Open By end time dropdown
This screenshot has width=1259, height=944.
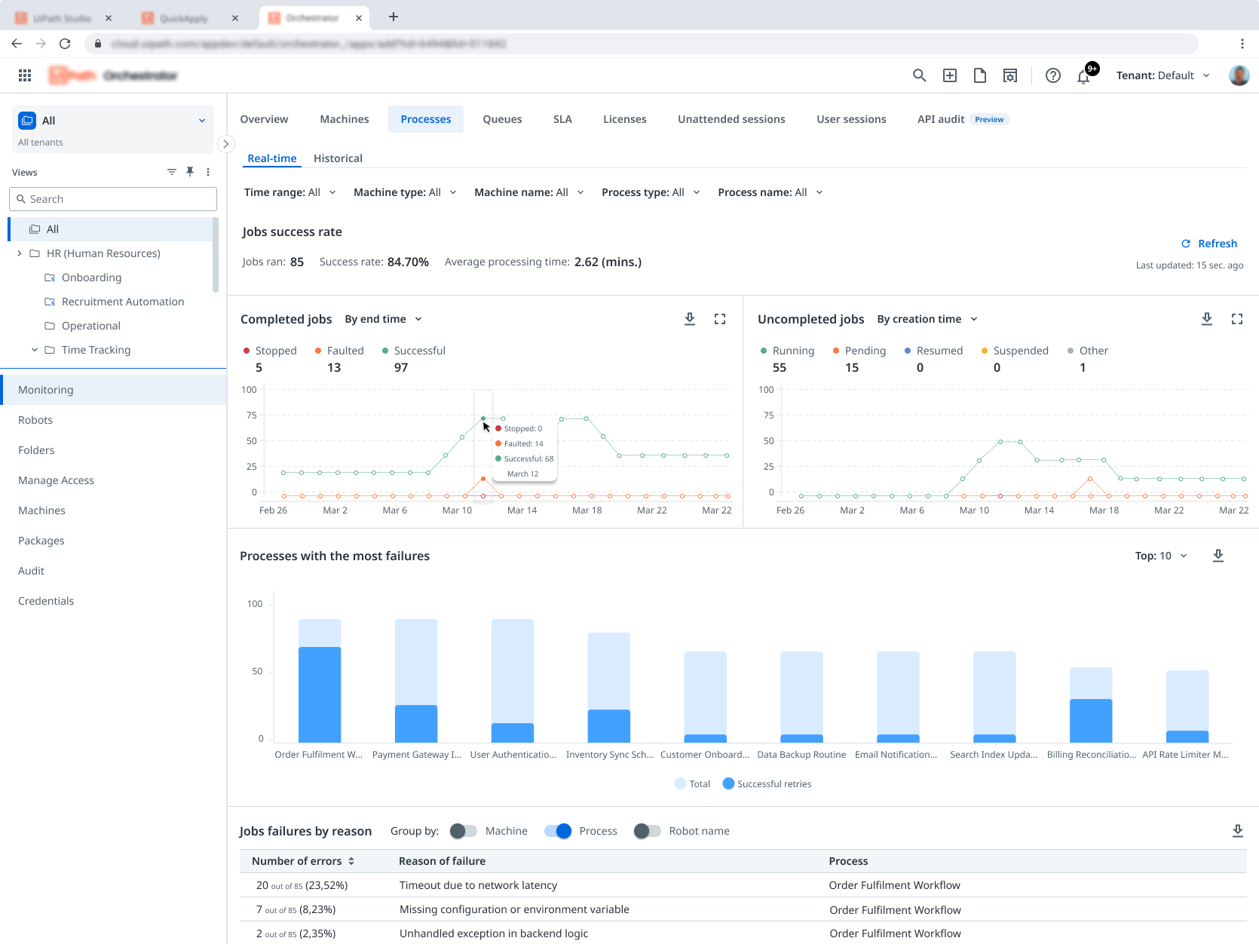(x=384, y=319)
